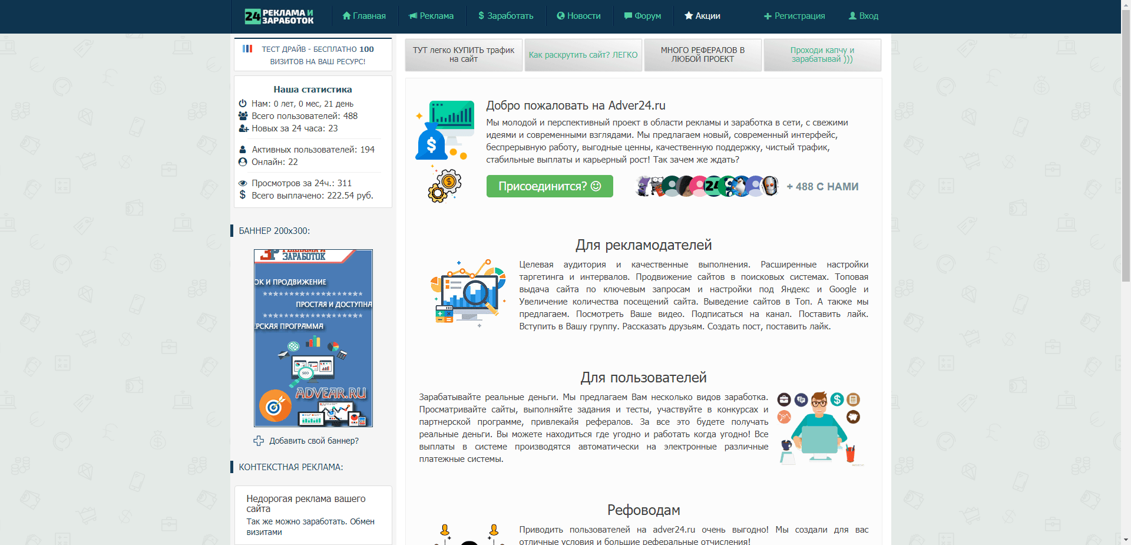Click the plus icon beside Регистрация
Viewport: 1131px width, 545px height.
point(768,16)
